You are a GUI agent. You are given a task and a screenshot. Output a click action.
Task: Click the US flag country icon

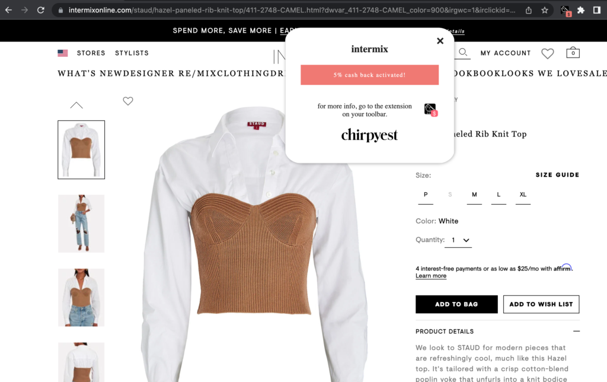point(63,53)
